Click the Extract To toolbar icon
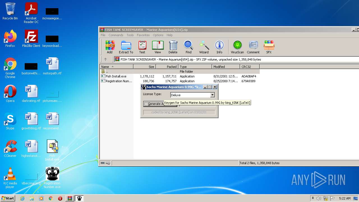Image resolution: width=359 pixels, height=202 pixels. [x=126, y=47]
